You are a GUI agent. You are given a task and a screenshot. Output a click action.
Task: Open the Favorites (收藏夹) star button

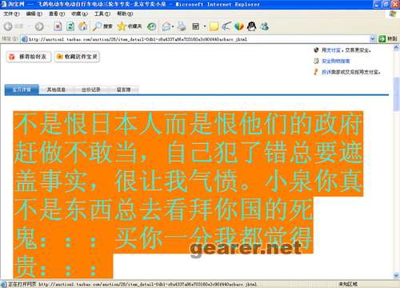click(130, 26)
